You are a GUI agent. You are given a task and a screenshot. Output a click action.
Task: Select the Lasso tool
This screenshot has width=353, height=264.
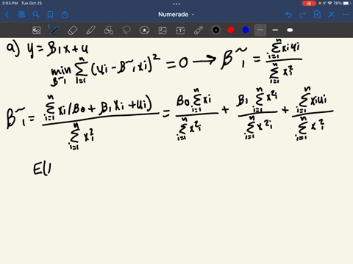tap(126, 30)
